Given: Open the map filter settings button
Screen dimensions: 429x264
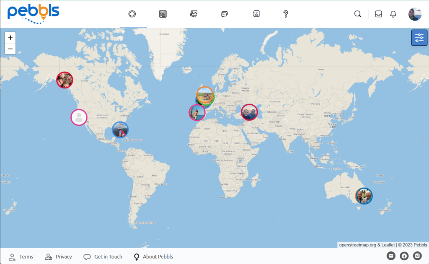Looking at the screenshot, I should [x=419, y=38].
